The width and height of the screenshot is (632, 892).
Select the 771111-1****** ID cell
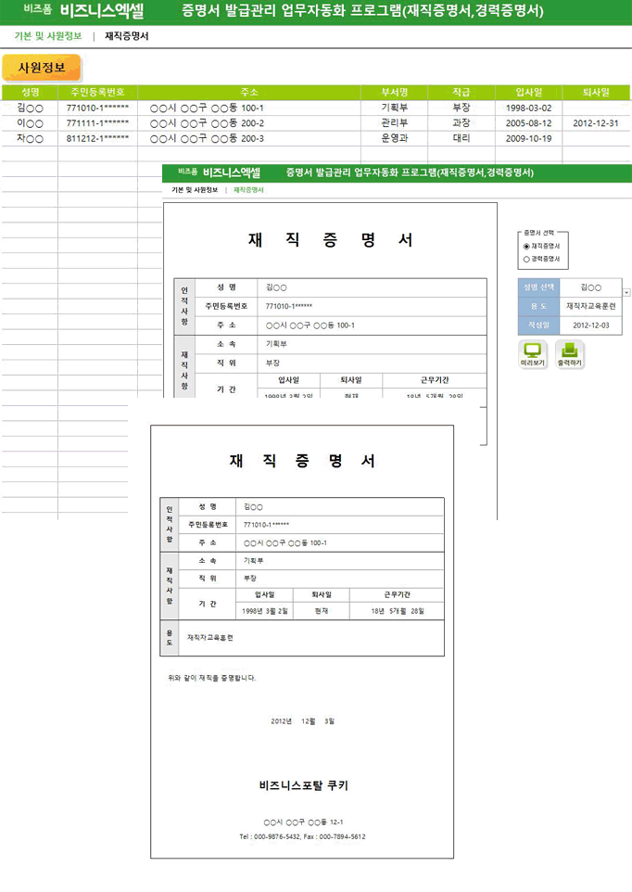click(x=97, y=123)
